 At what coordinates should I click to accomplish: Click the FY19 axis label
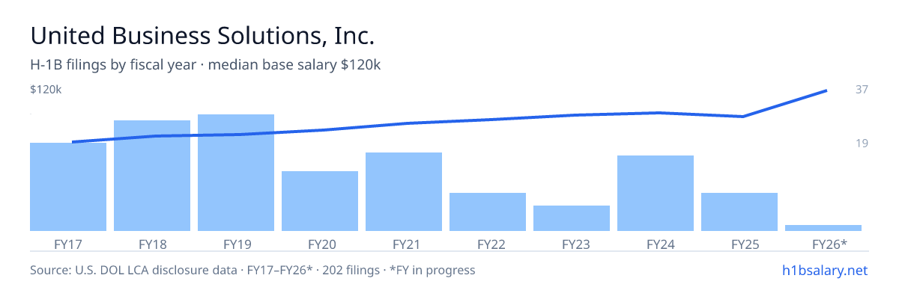[236, 244]
